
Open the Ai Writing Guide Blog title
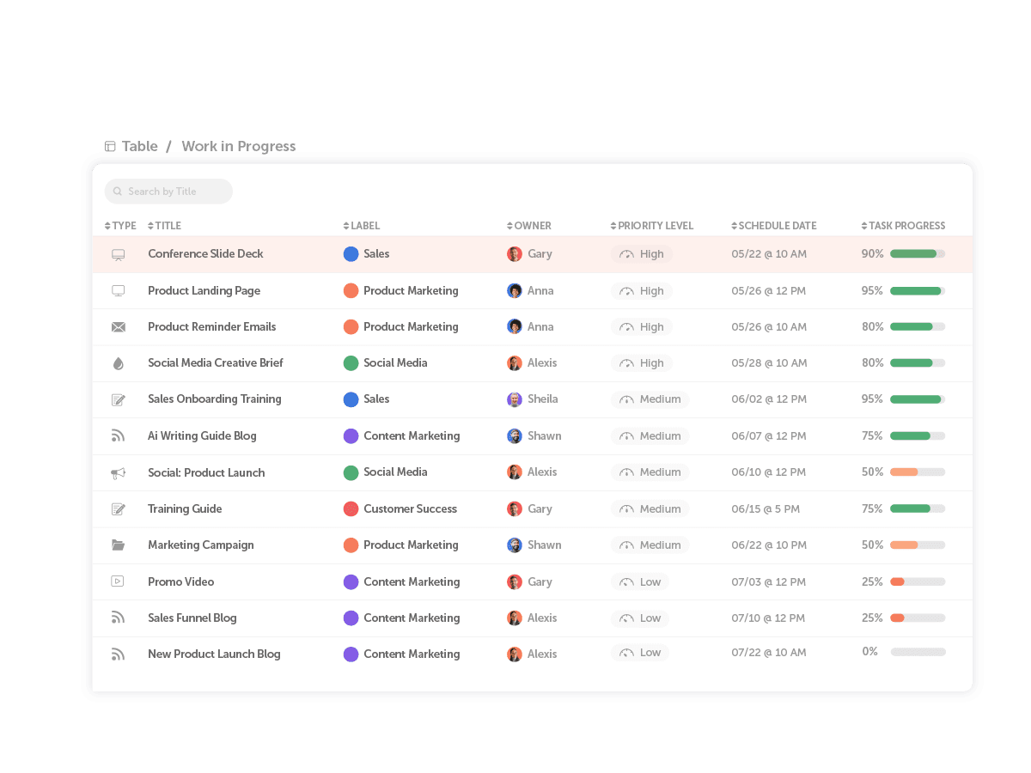tap(202, 436)
